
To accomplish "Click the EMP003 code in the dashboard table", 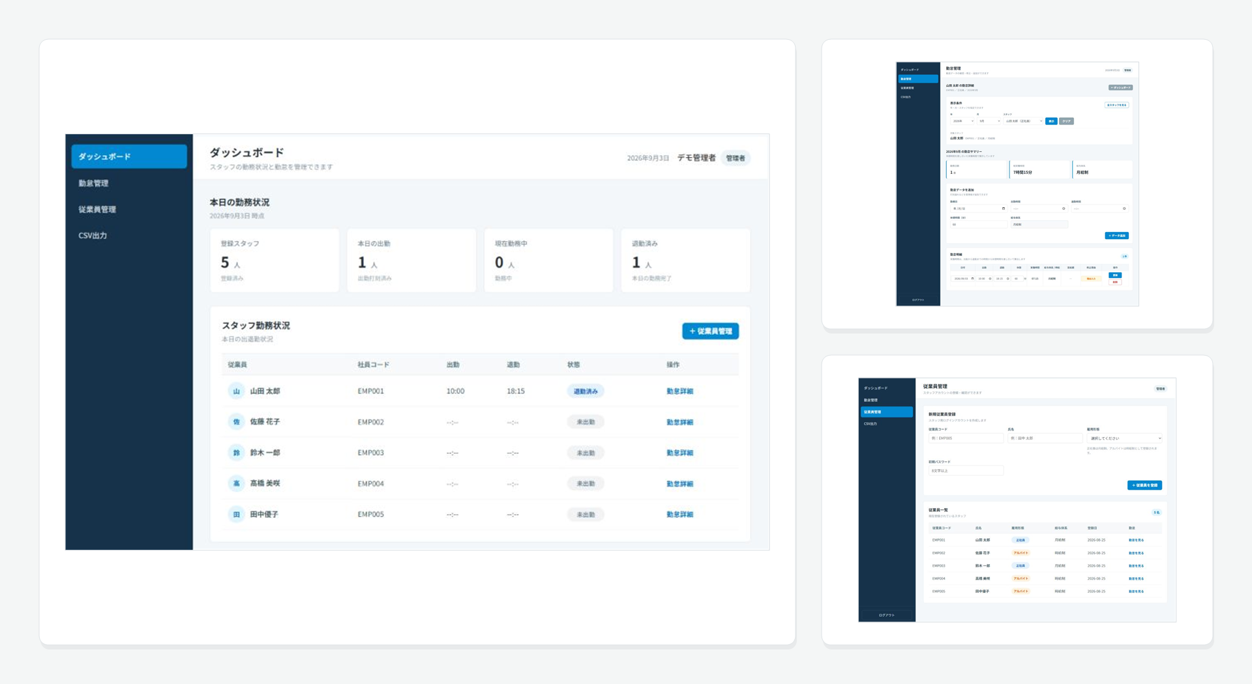I will [x=370, y=453].
